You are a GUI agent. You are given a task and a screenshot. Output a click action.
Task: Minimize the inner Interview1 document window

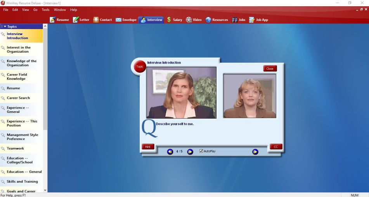click(x=357, y=10)
